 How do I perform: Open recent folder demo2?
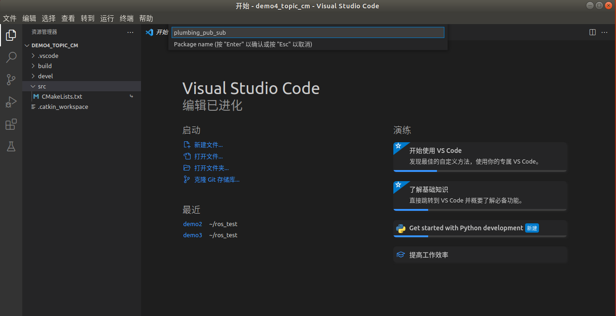[x=192, y=224]
